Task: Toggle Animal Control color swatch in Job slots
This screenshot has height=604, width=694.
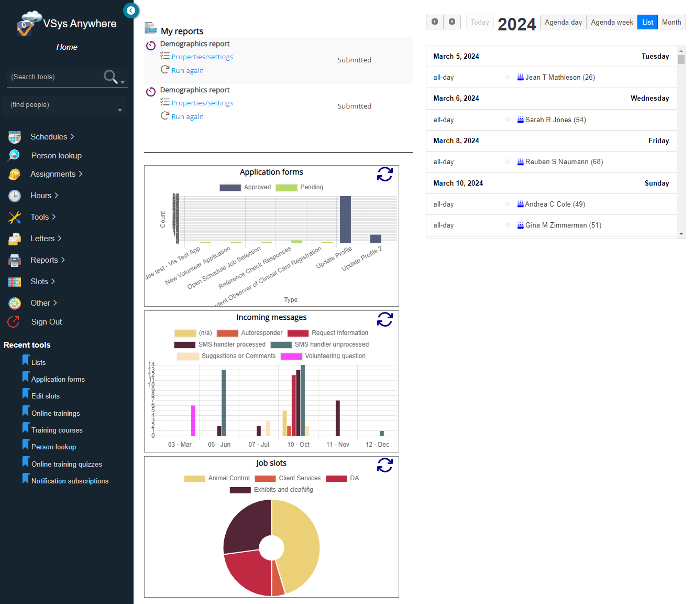Action: coord(194,479)
